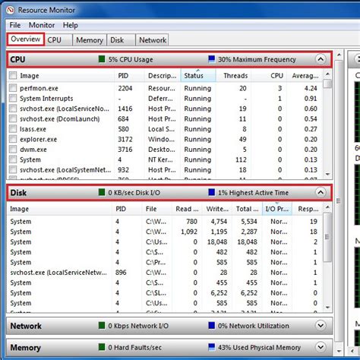Click the green Network I/O indicator square
Viewport: 360px width, 360px height.
coord(102,326)
